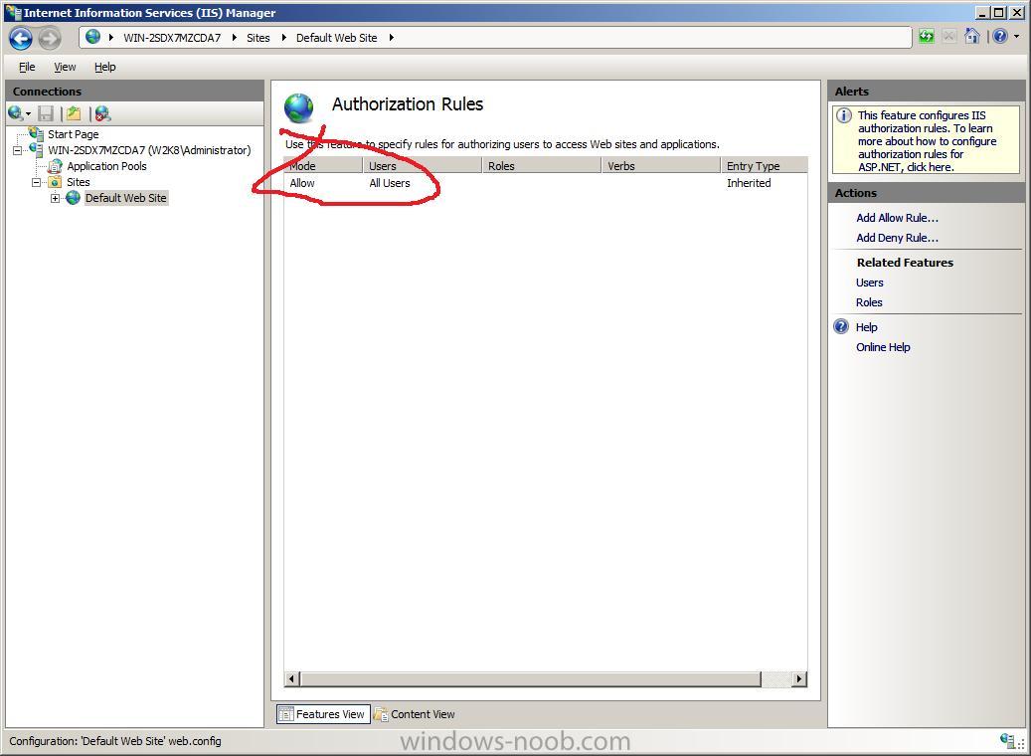Click the server computer icon in tree

(x=36, y=149)
